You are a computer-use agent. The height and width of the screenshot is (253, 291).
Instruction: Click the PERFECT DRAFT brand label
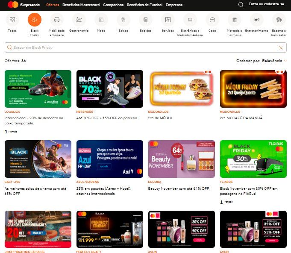pyautogui.click(x=89, y=252)
